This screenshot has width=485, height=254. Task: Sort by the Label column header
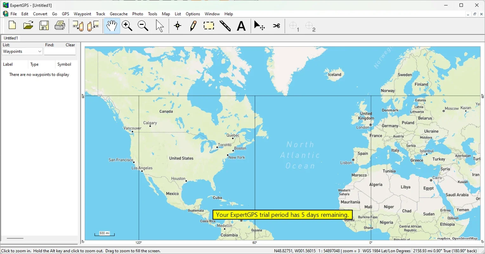pos(14,64)
